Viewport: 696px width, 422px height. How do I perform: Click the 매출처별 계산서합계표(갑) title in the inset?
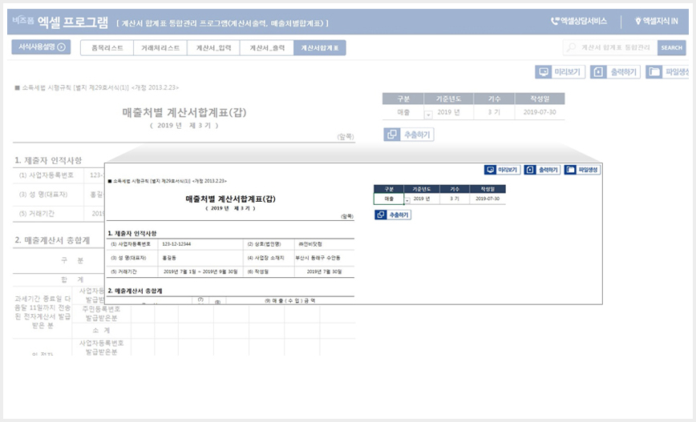230,199
